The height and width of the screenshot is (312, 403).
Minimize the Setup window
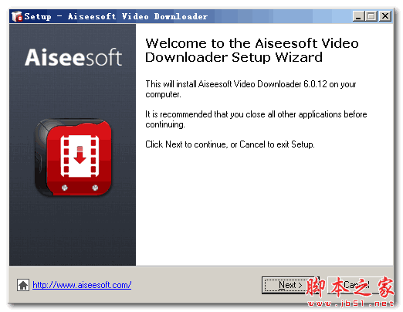[358, 16]
